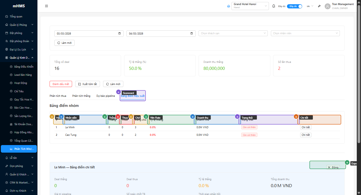Click the Đánh dấu mất button
The width and height of the screenshot is (361, 195).
(61, 84)
